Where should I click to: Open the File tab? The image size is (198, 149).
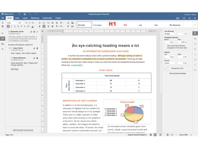[3, 18]
